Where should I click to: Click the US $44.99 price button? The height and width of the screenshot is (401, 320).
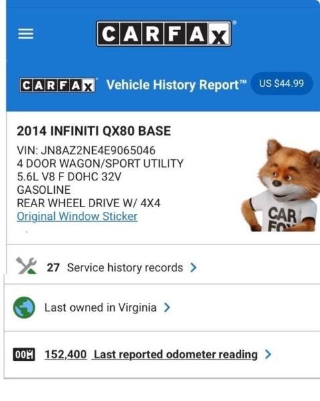(x=282, y=84)
